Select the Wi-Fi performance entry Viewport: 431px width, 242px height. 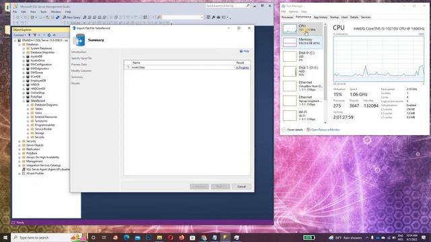point(302,116)
